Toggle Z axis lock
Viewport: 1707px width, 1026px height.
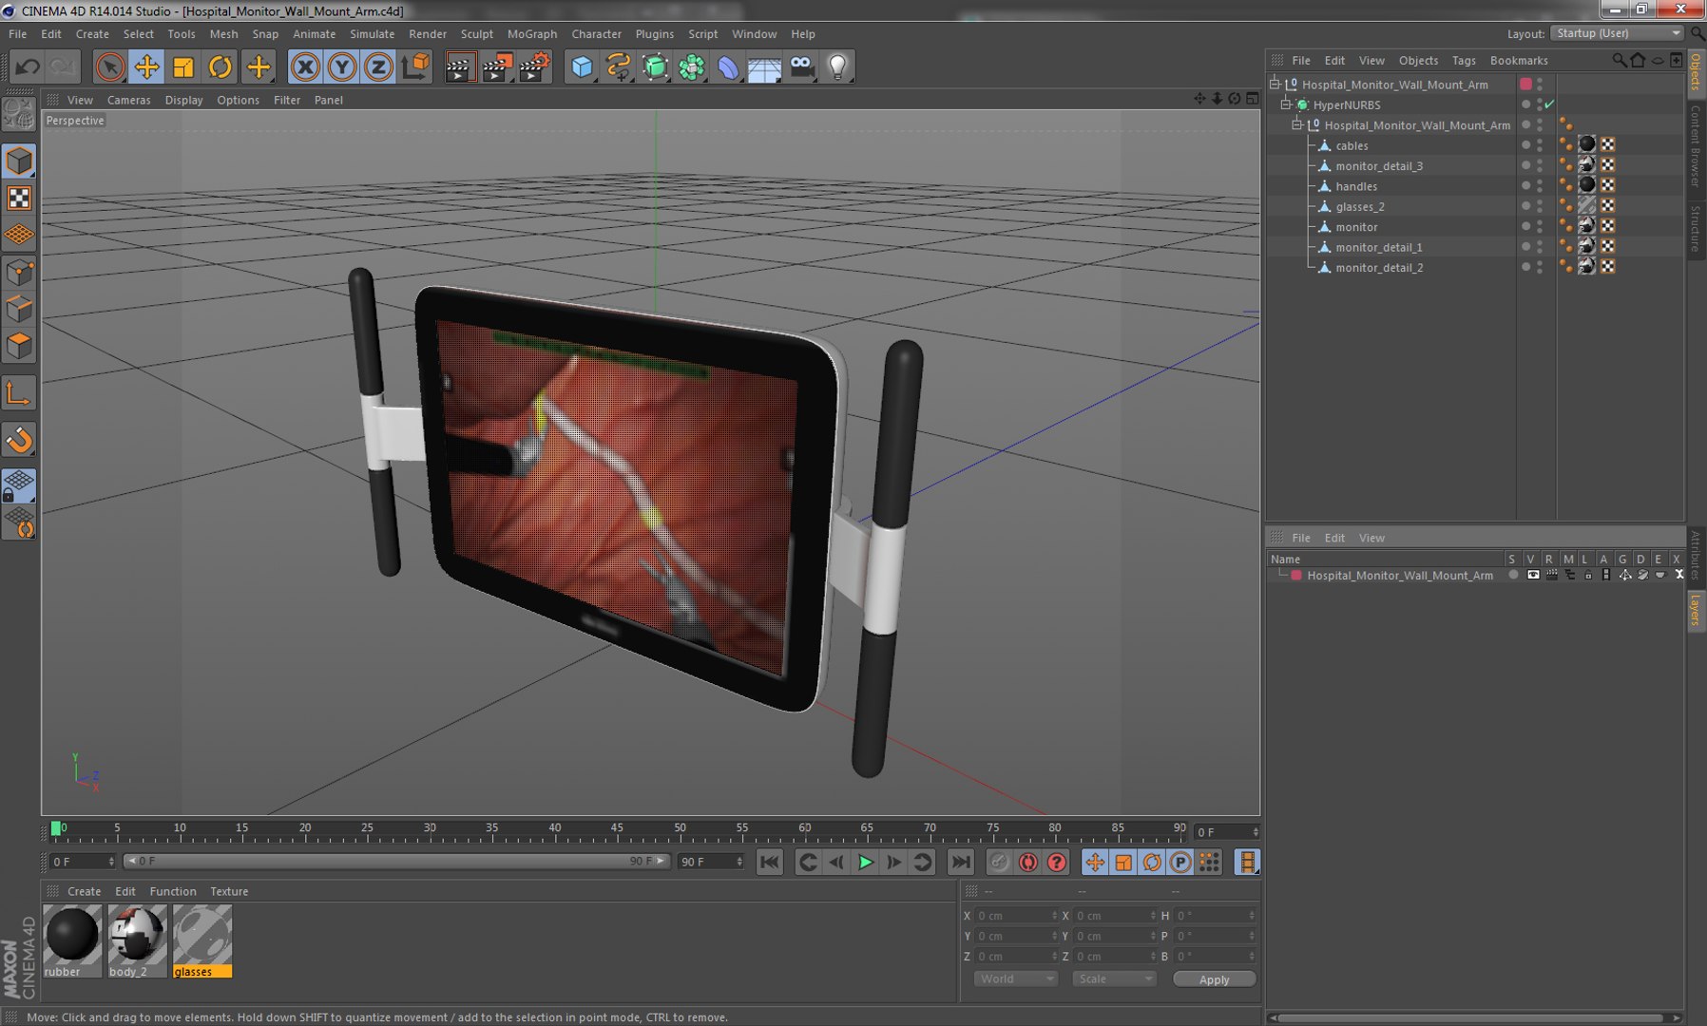coord(378,66)
